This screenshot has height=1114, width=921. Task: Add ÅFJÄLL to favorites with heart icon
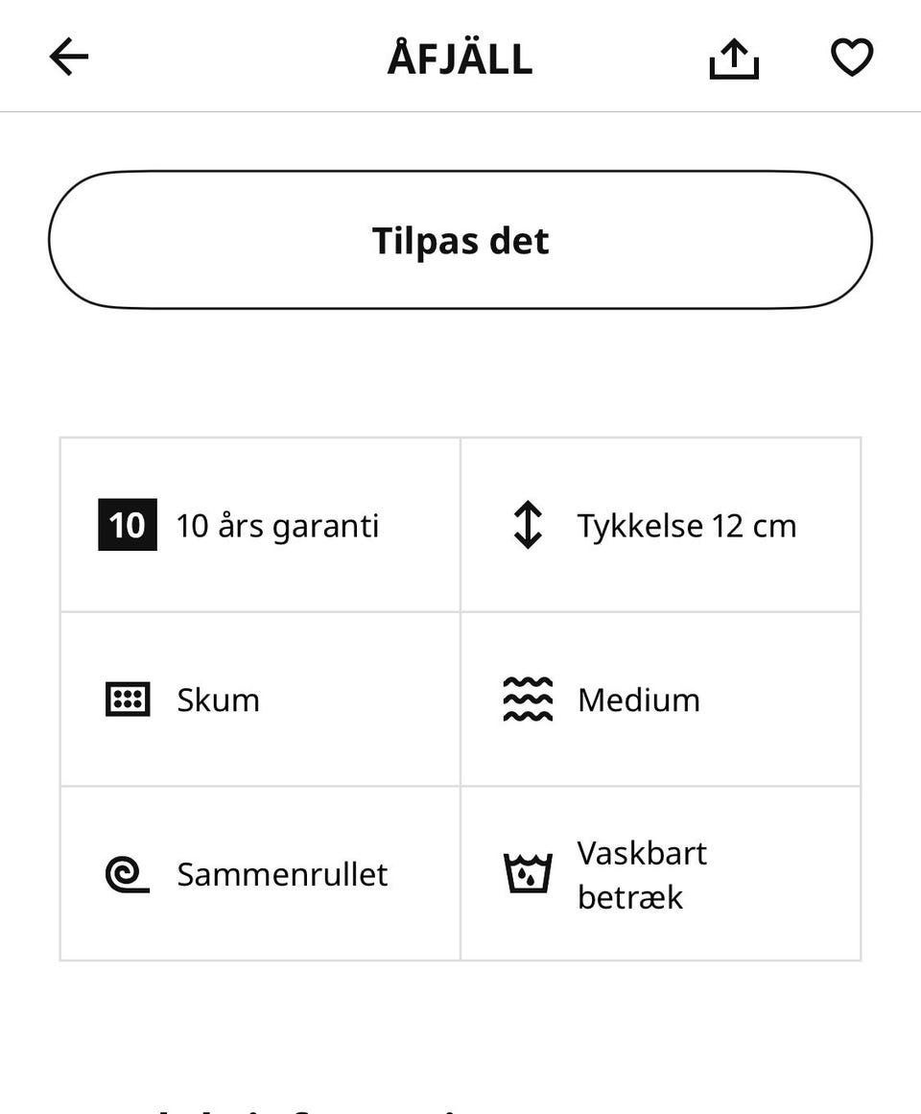[x=851, y=58]
